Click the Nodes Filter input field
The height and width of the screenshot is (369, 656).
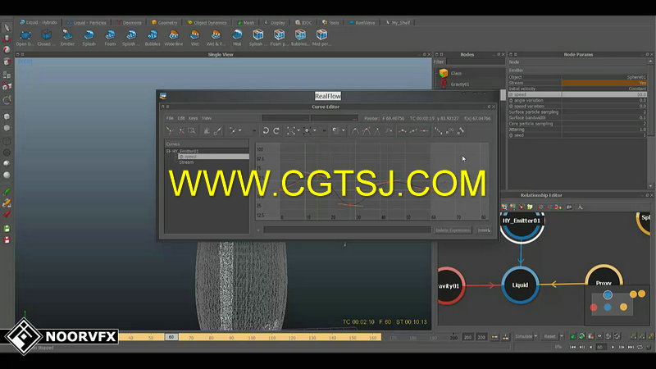point(476,61)
